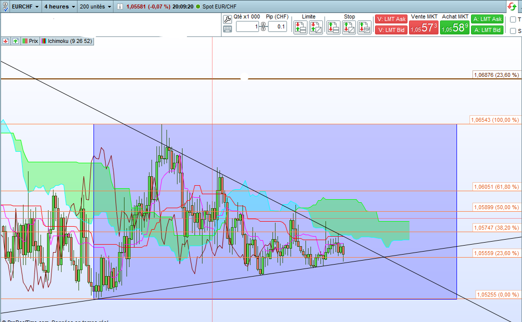522x322 pixels.
Task: Click the Qté x1 000 quantity field
Action: click(x=247, y=26)
